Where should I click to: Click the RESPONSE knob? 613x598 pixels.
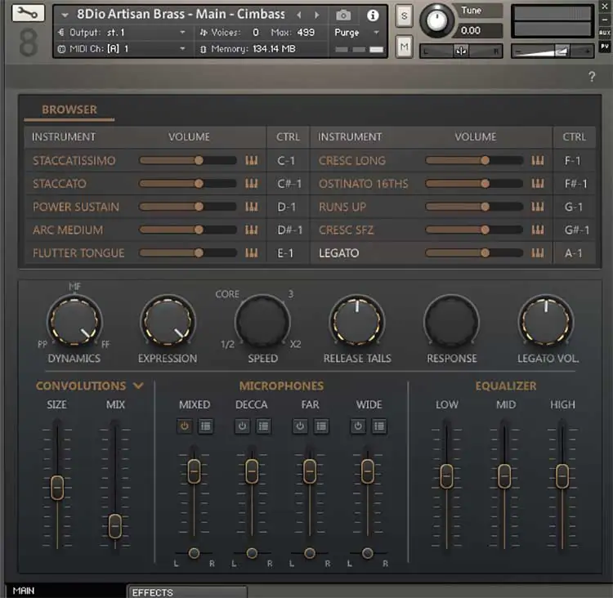click(x=451, y=321)
